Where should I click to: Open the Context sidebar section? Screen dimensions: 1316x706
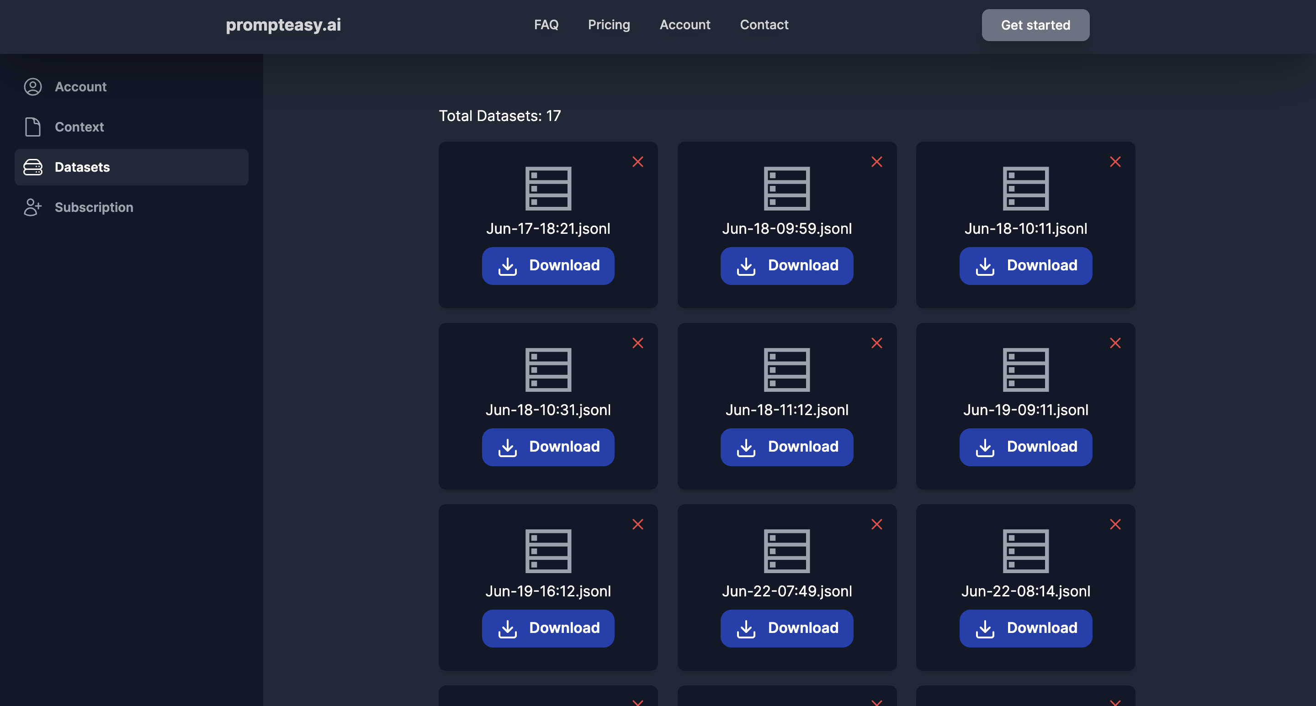pos(79,127)
